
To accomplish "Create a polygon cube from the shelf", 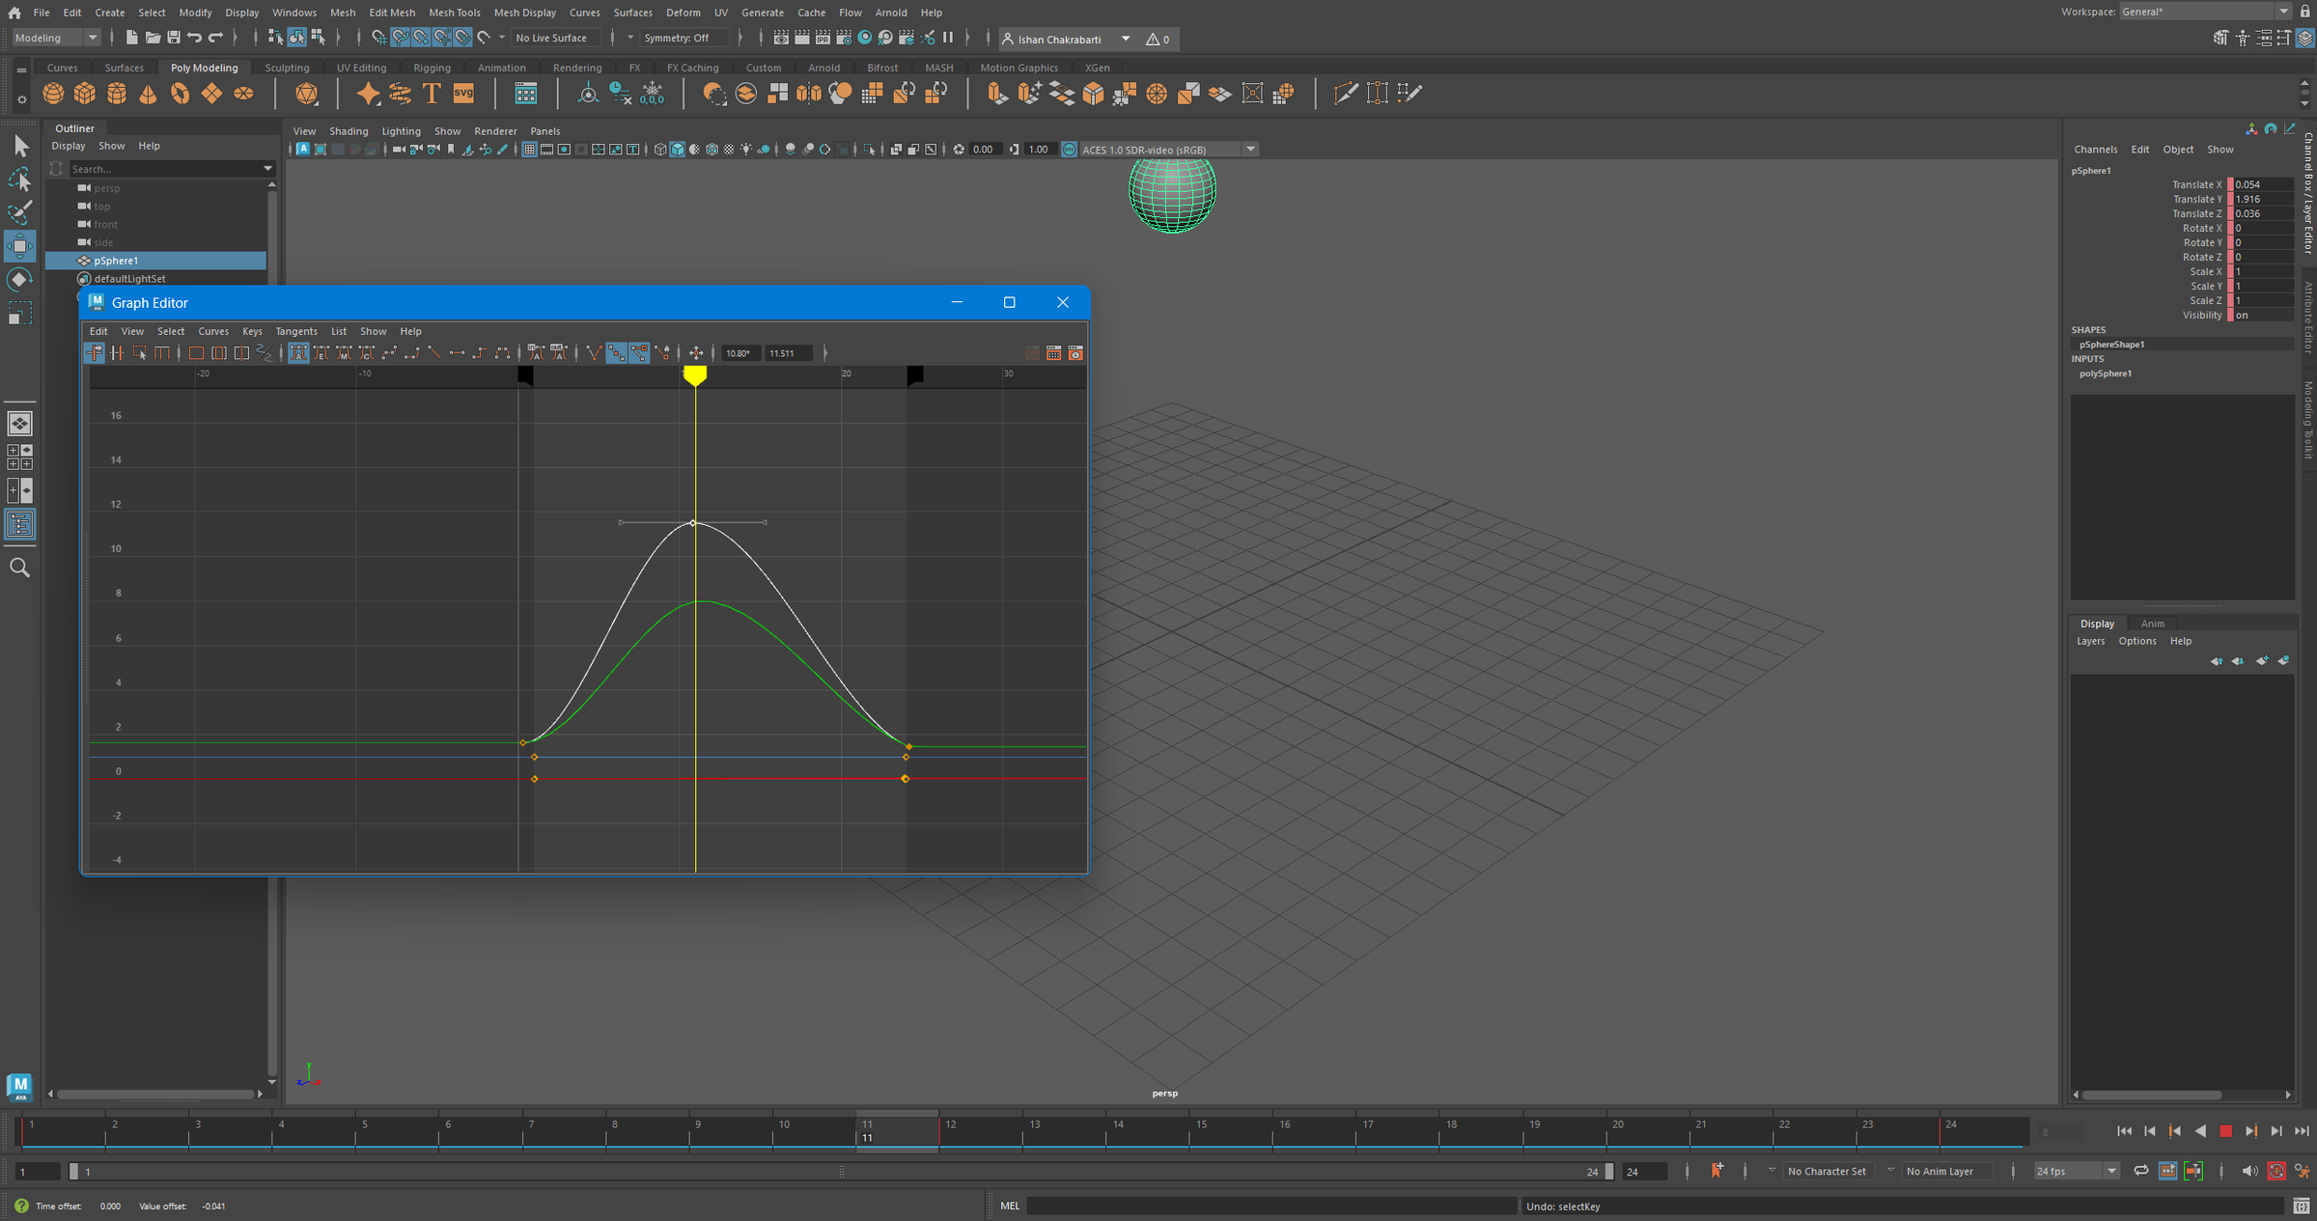I will 85,94.
